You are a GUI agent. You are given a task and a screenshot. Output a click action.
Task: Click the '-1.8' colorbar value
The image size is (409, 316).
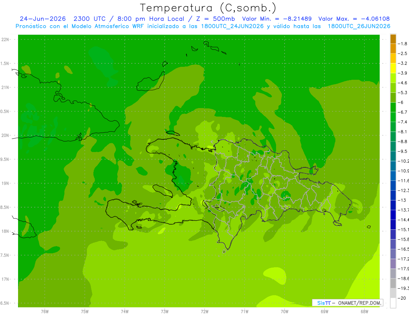tap(403, 44)
